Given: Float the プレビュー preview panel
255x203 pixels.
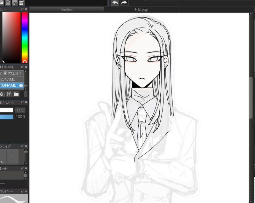Looking at the screenshot, I should [22, 191].
